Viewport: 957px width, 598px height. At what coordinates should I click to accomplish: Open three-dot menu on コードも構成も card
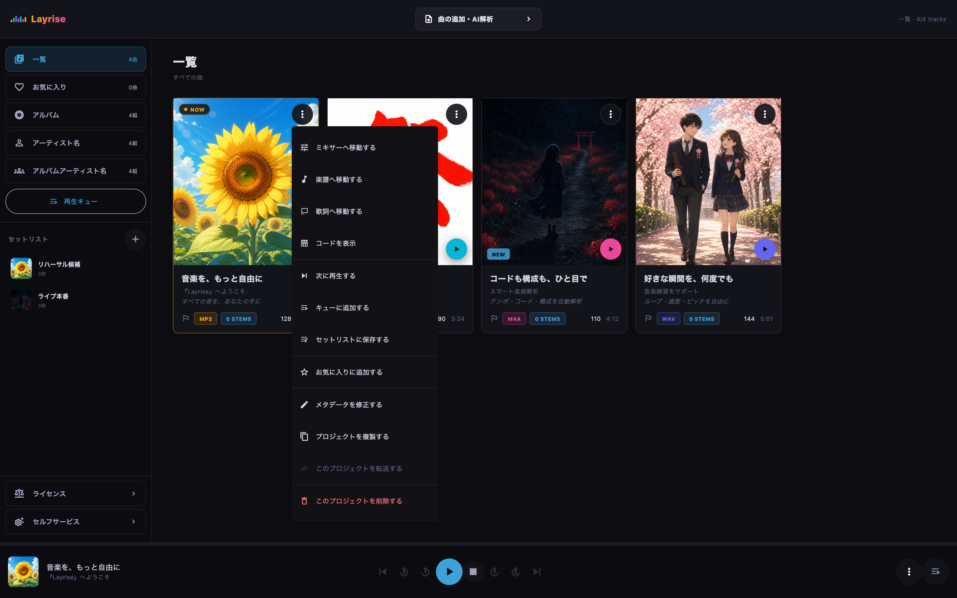(610, 114)
